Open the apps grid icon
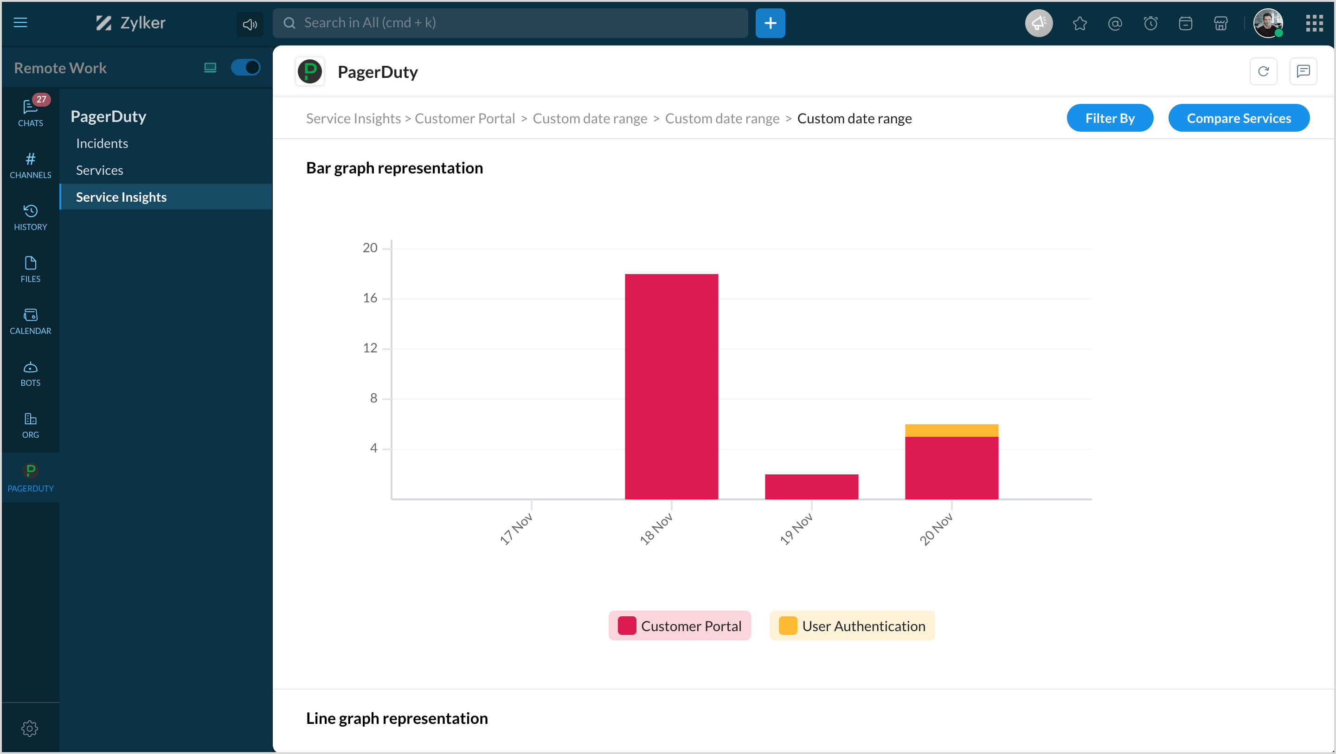Image resolution: width=1336 pixels, height=754 pixels. [x=1314, y=23]
